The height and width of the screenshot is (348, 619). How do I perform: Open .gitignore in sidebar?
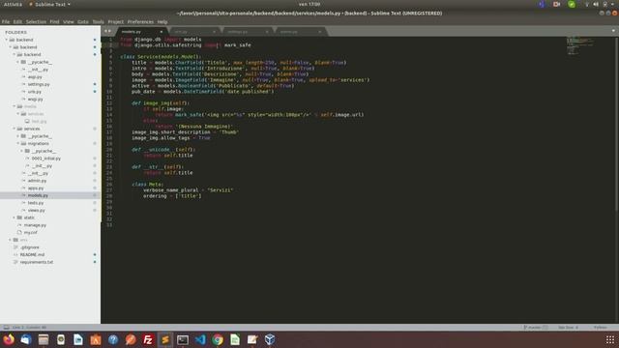30,247
